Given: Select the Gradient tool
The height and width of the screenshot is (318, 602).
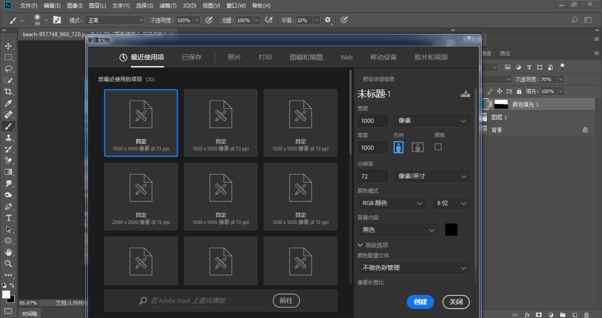Looking at the screenshot, I should click(8, 172).
